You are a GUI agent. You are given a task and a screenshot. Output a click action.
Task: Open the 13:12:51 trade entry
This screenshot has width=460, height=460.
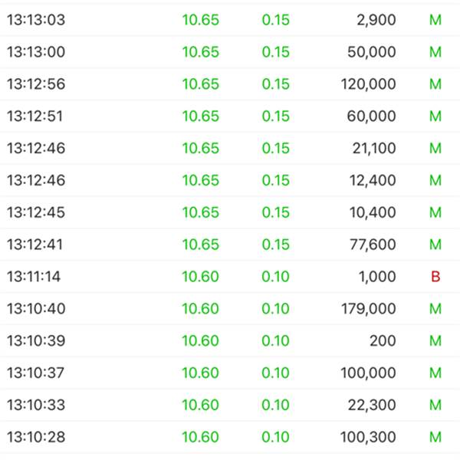(x=230, y=117)
